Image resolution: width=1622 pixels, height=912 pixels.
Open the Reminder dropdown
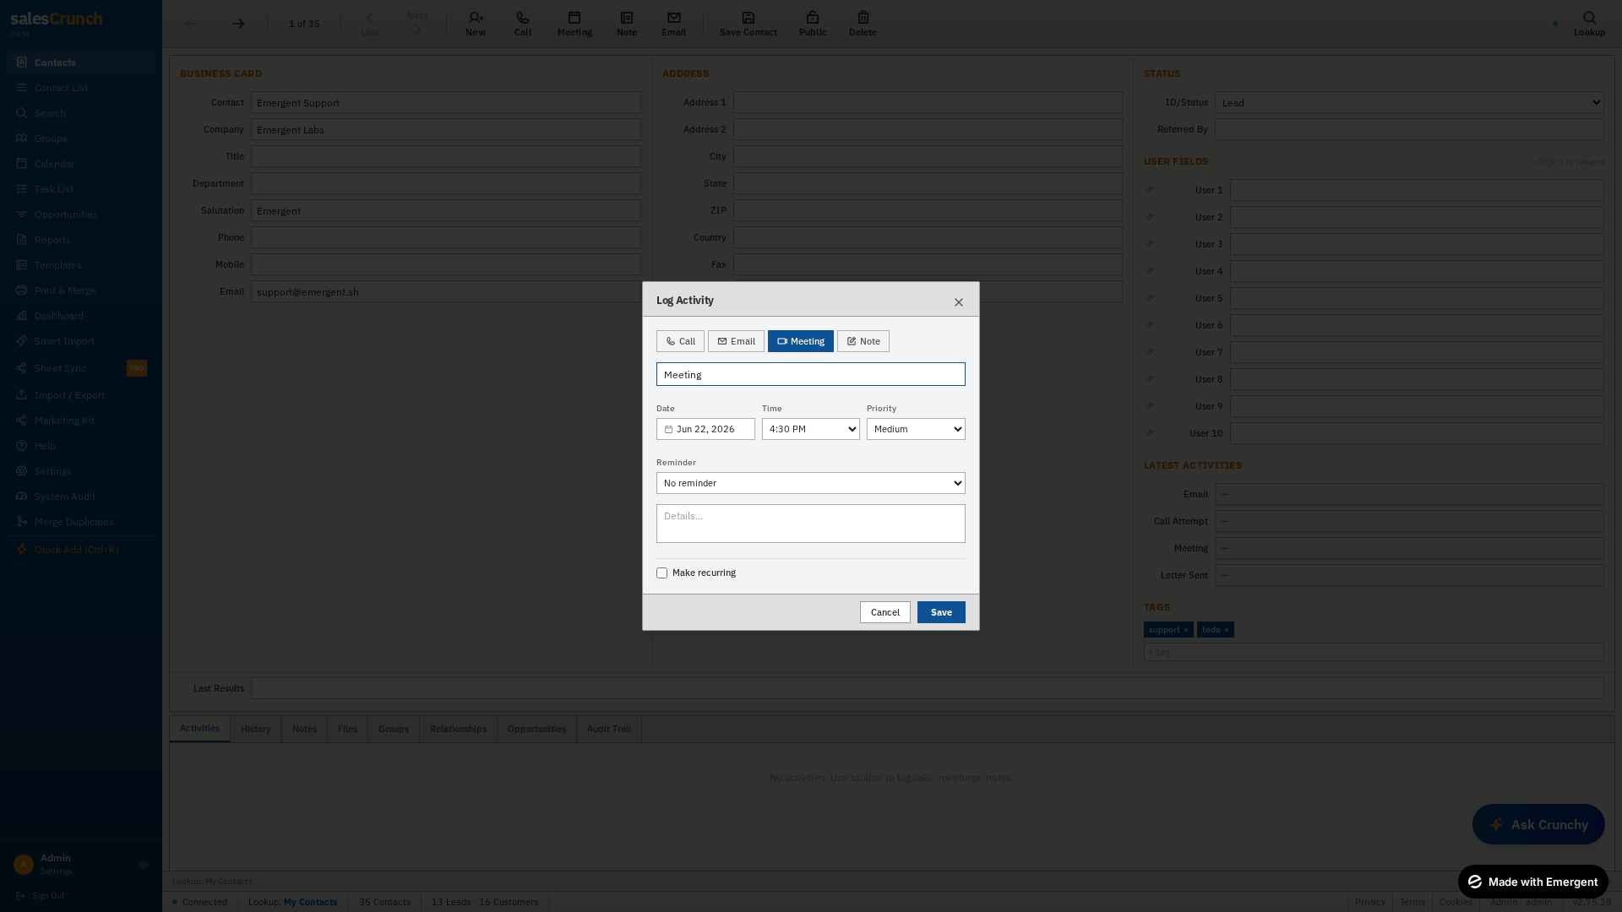click(810, 483)
